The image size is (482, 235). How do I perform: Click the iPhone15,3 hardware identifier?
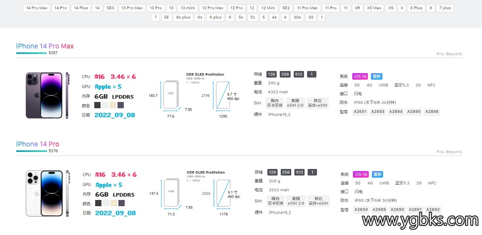[x=279, y=114]
